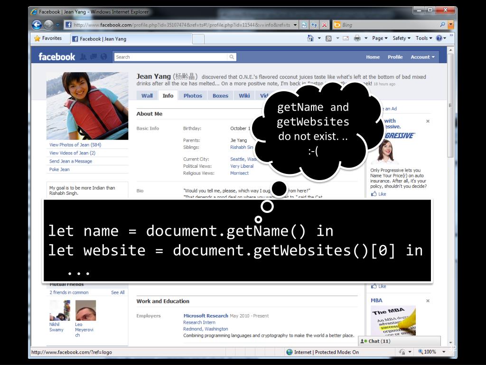The height and width of the screenshot is (365, 486).
Task: Click the Friend Requests icon in Facebook header
Action: pos(83,57)
